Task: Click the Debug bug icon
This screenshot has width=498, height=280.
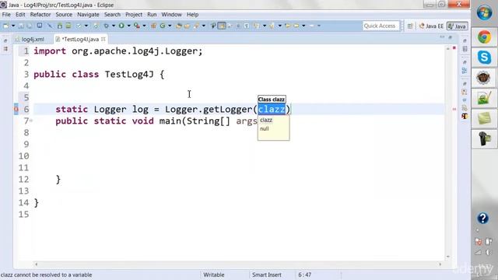Action: pyautogui.click(x=106, y=26)
